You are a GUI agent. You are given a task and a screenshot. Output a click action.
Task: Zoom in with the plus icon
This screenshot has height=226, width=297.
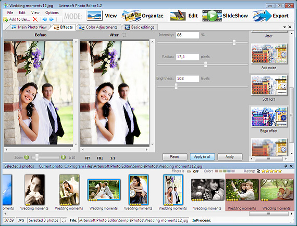(x=63, y=157)
